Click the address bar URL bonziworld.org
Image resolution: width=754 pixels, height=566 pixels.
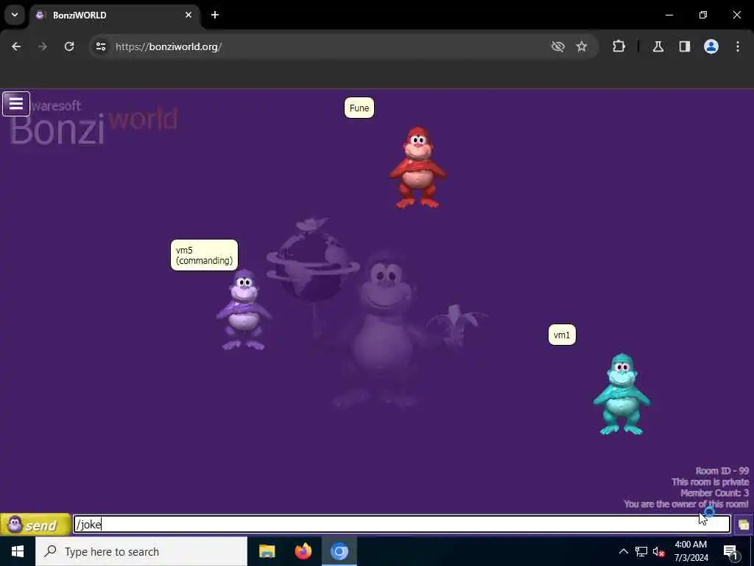(x=169, y=46)
